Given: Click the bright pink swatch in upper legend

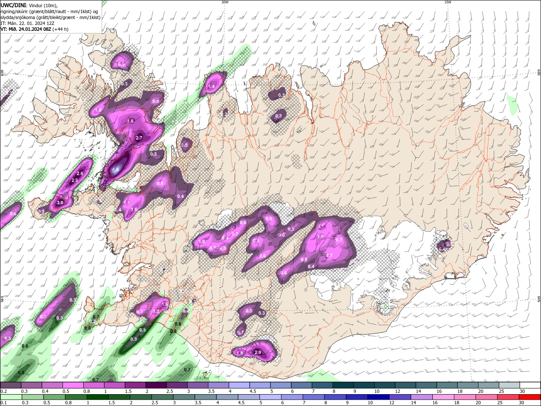Looking at the screenshot, I should (73, 385).
